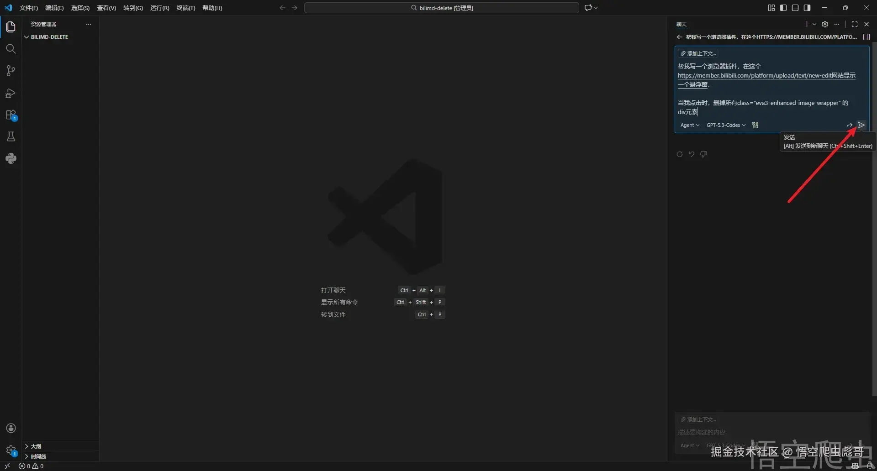Focus the 描述要构建的内容 chat input
Screen dimensions: 877x471
point(772,432)
